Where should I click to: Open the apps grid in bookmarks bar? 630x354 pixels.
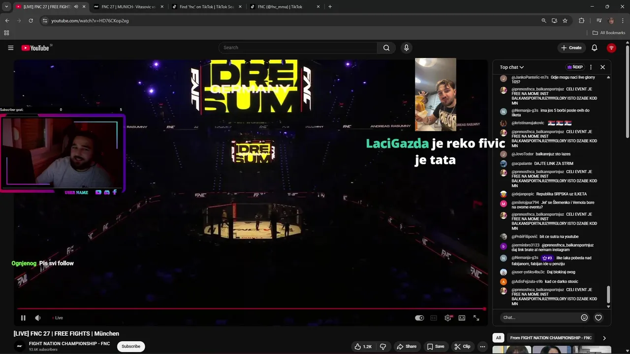coord(6,33)
